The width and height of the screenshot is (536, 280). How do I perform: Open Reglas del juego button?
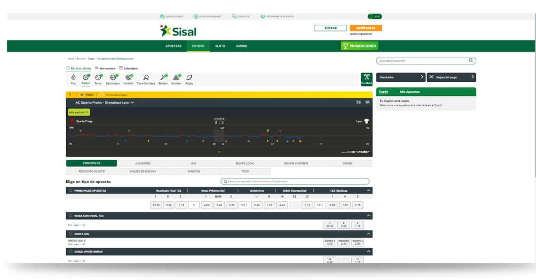tap(451, 77)
